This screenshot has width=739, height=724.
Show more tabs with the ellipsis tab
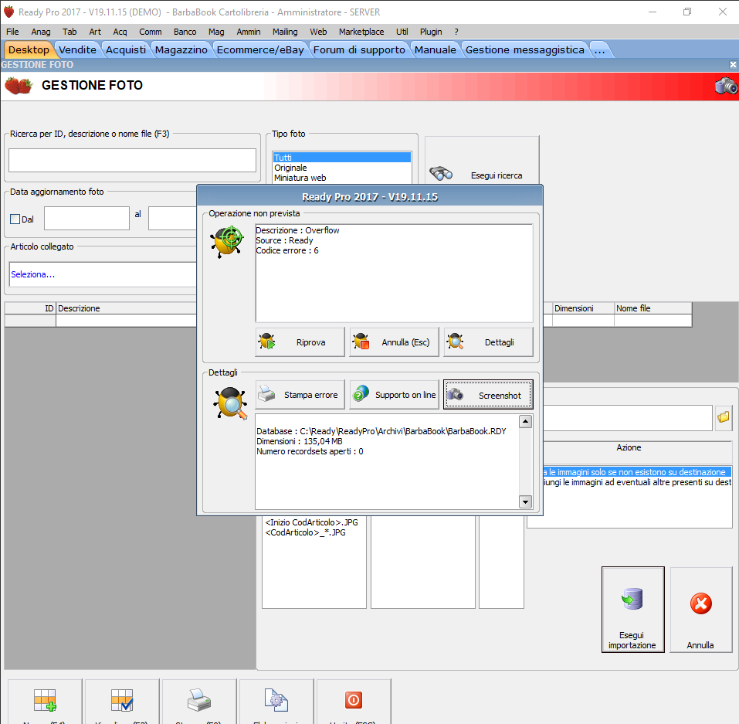click(x=599, y=50)
